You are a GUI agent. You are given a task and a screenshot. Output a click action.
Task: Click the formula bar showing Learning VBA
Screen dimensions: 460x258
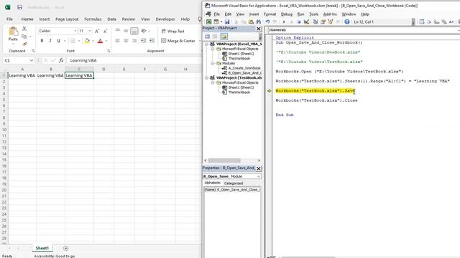pos(134,60)
